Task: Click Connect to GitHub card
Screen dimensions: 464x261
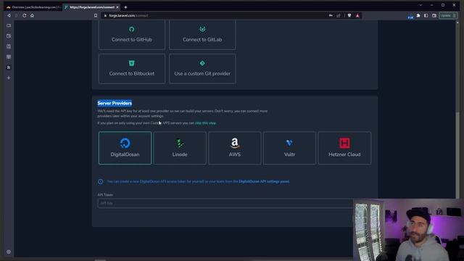Action: (x=132, y=35)
